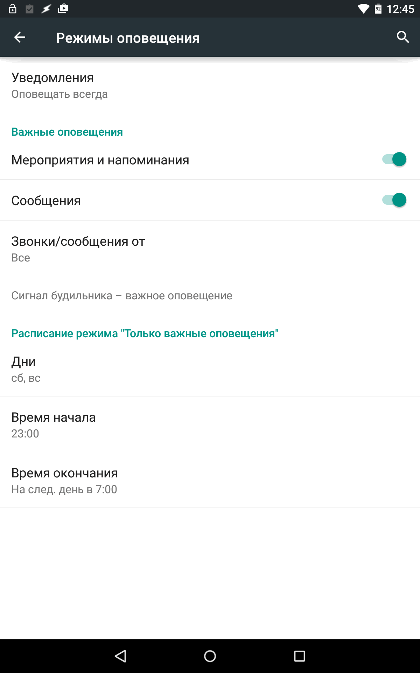
Task: Tap the battery indicator icon
Action: point(378,9)
